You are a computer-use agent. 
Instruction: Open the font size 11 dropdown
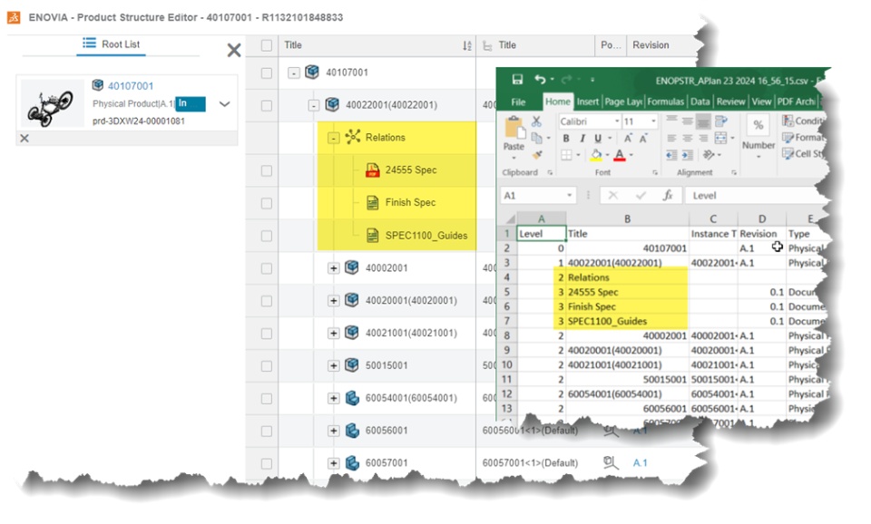[x=653, y=121]
